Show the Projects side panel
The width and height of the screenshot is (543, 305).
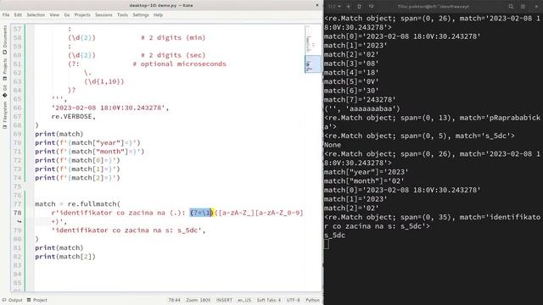coord(5,69)
